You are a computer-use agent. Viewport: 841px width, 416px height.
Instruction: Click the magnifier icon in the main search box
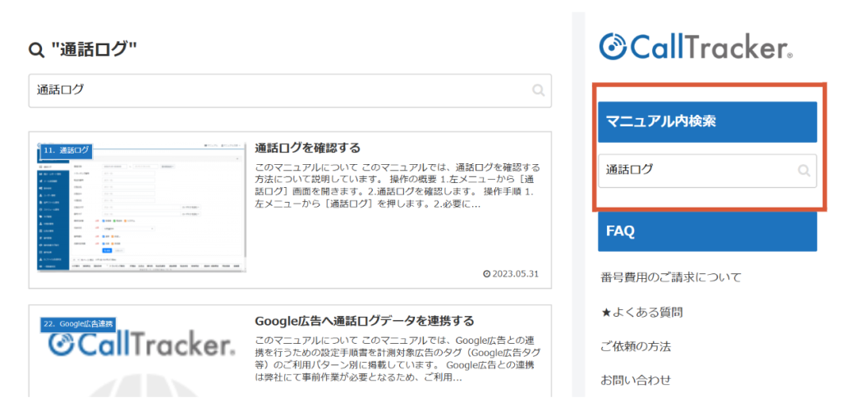538,90
